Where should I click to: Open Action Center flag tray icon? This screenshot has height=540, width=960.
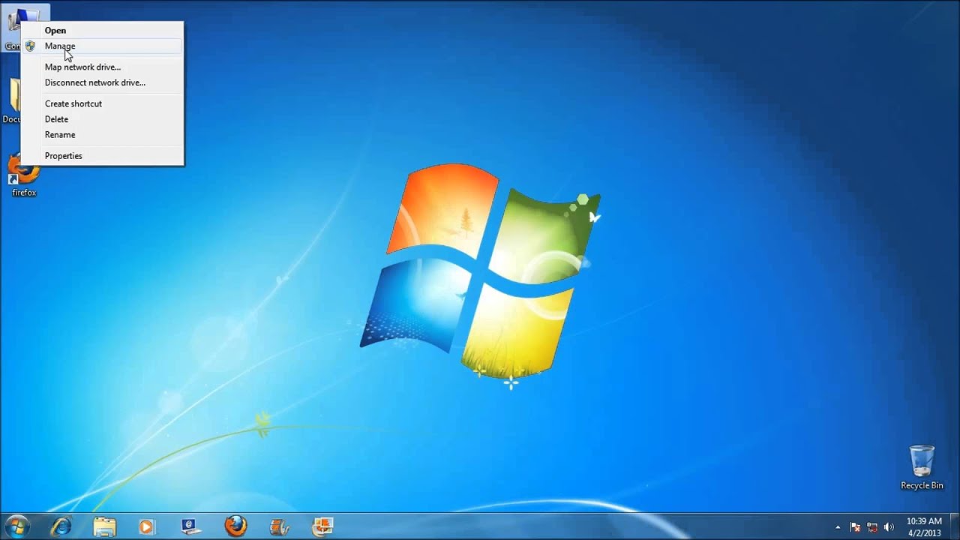pyautogui.click(x=855, y=527)
